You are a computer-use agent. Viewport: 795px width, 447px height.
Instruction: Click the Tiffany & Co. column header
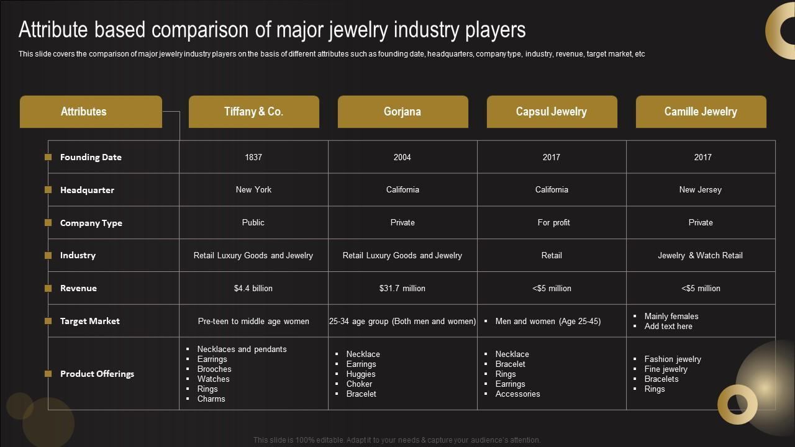(253, 112)
